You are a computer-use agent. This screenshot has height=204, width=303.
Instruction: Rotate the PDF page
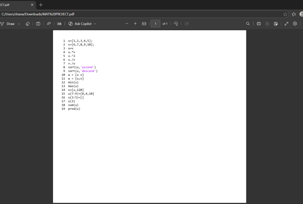point(176,24)
